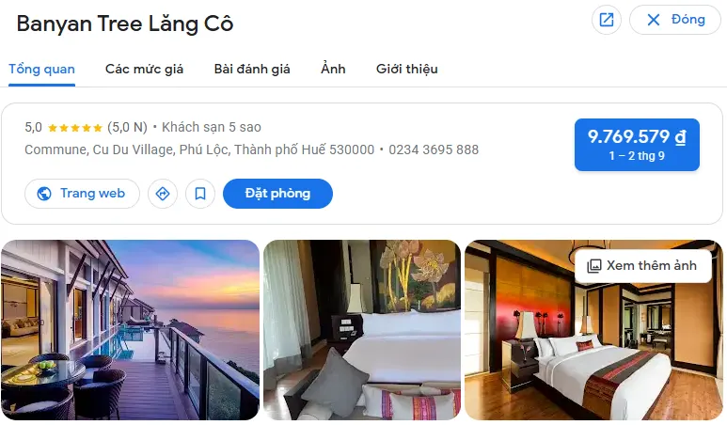This screenshot has height=425, width=727.
Task: Click the Đặt phòng button
Action: point(277,194)
